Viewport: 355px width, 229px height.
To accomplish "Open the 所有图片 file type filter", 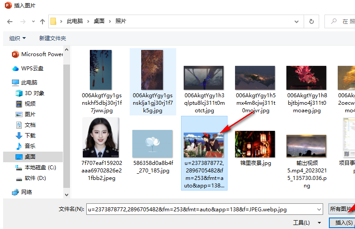I will coord(342,209).
